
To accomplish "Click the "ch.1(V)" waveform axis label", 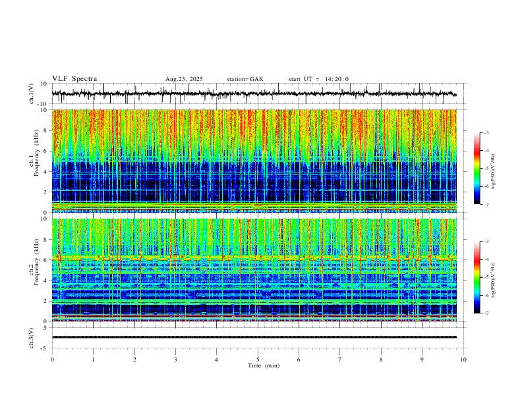I will (x=32, y=94).
